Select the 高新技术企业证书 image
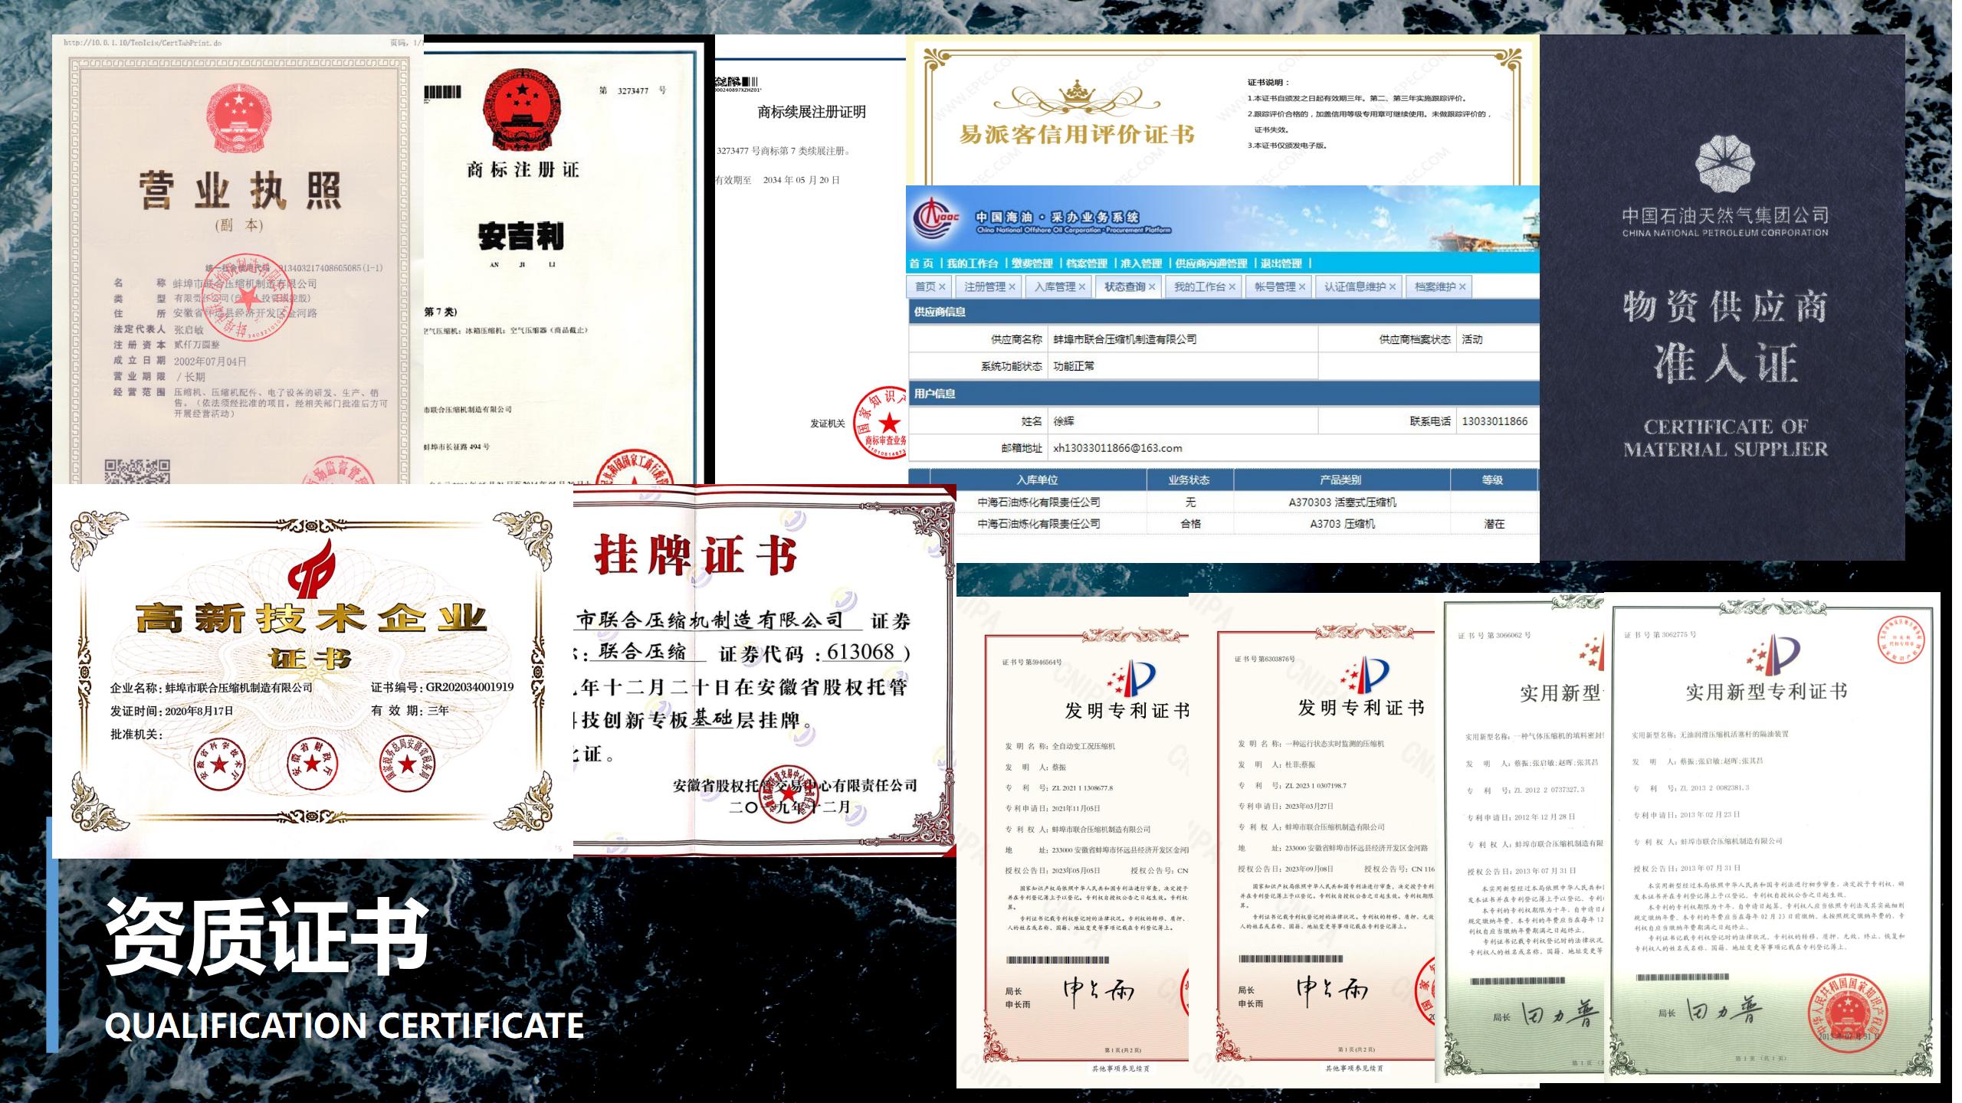 tap(313, 672)
